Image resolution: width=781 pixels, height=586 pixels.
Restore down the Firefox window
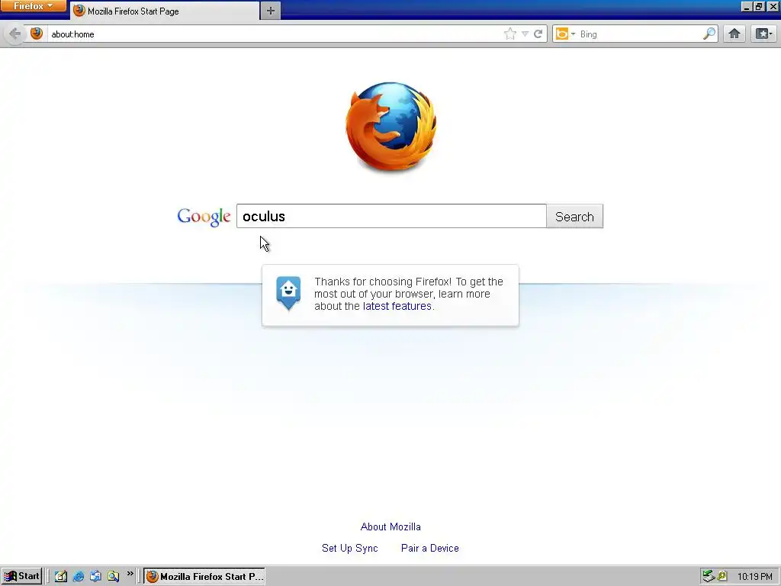[759, 6]
